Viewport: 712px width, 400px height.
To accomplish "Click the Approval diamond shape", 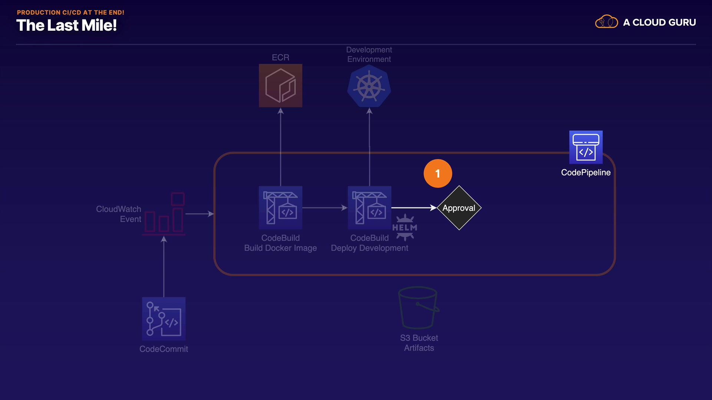I will click(459, 208).
